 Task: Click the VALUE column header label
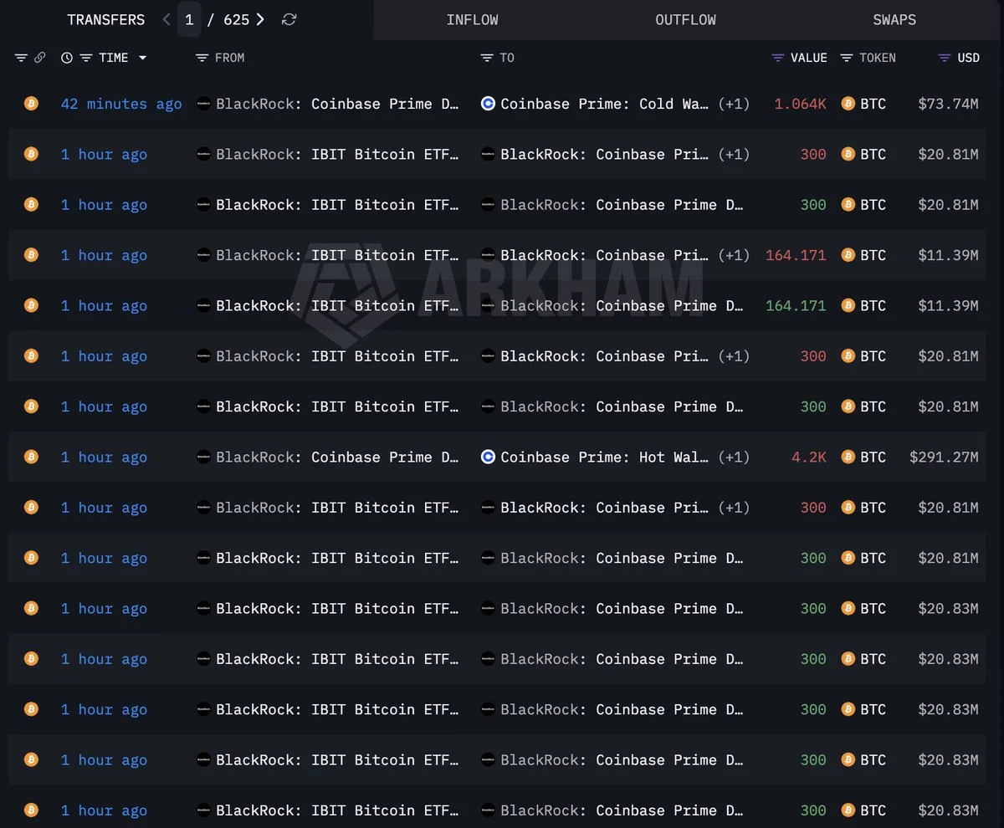[809, 58]
